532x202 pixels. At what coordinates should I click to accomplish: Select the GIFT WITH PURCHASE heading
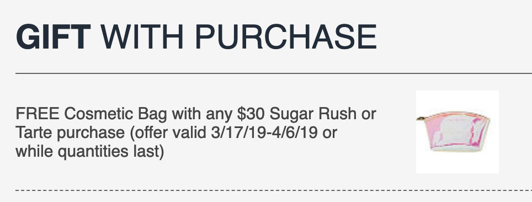point(196,36)
